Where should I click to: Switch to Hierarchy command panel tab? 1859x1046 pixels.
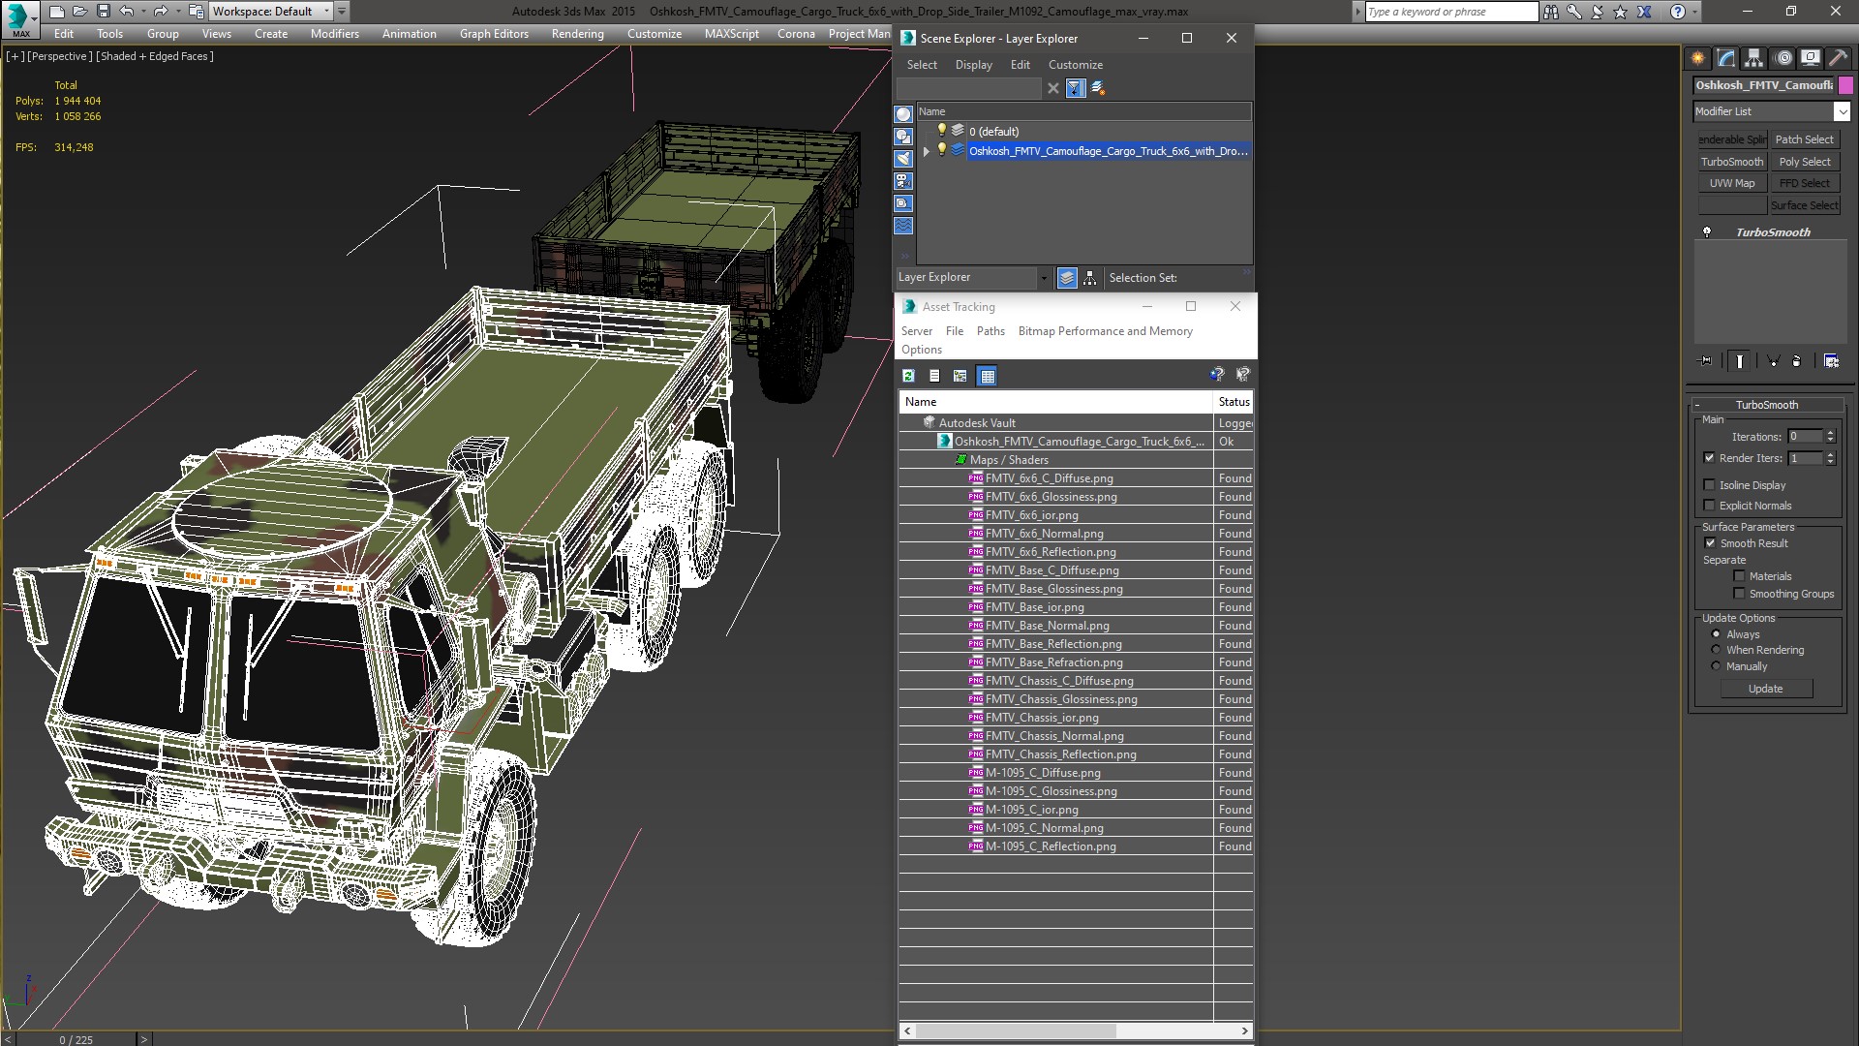(x=1754, y=58)
